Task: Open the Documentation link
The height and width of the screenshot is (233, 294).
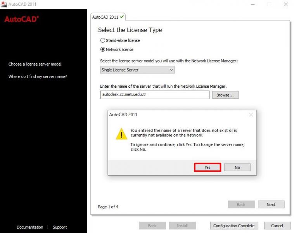Action: pos(30,227)
